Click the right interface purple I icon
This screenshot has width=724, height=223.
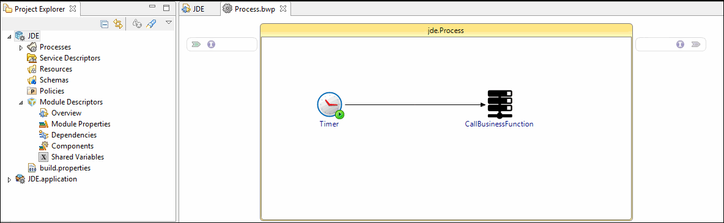tap(680, 45)
